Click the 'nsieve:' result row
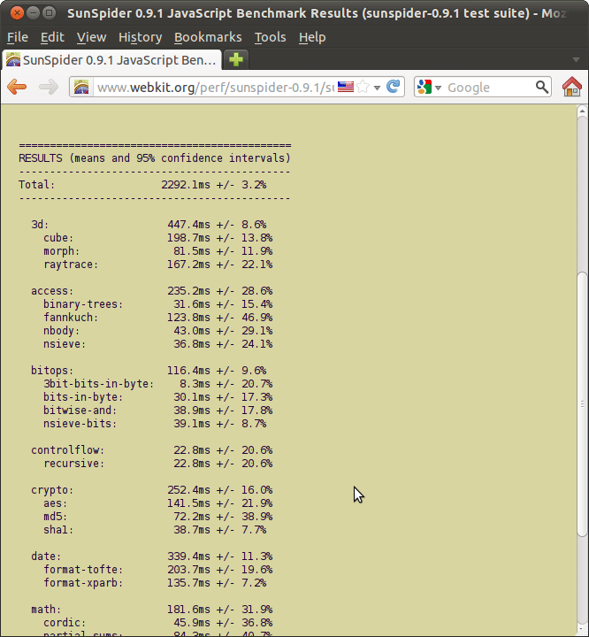The height and width of the screenshot is (637, 589). (x=158, y=344)
